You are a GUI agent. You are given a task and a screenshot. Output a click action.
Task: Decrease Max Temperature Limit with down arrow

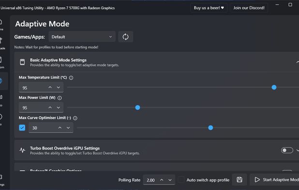(x=59, y=87)
